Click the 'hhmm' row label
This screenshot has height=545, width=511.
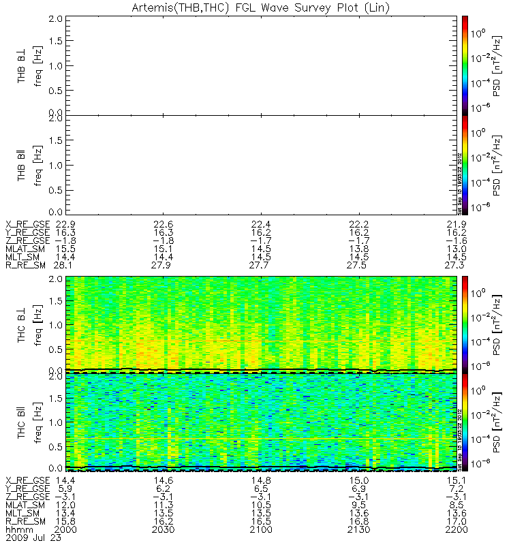[20, 530]
